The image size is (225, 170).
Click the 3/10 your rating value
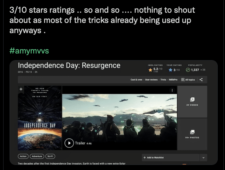click(x=176, y=70)
